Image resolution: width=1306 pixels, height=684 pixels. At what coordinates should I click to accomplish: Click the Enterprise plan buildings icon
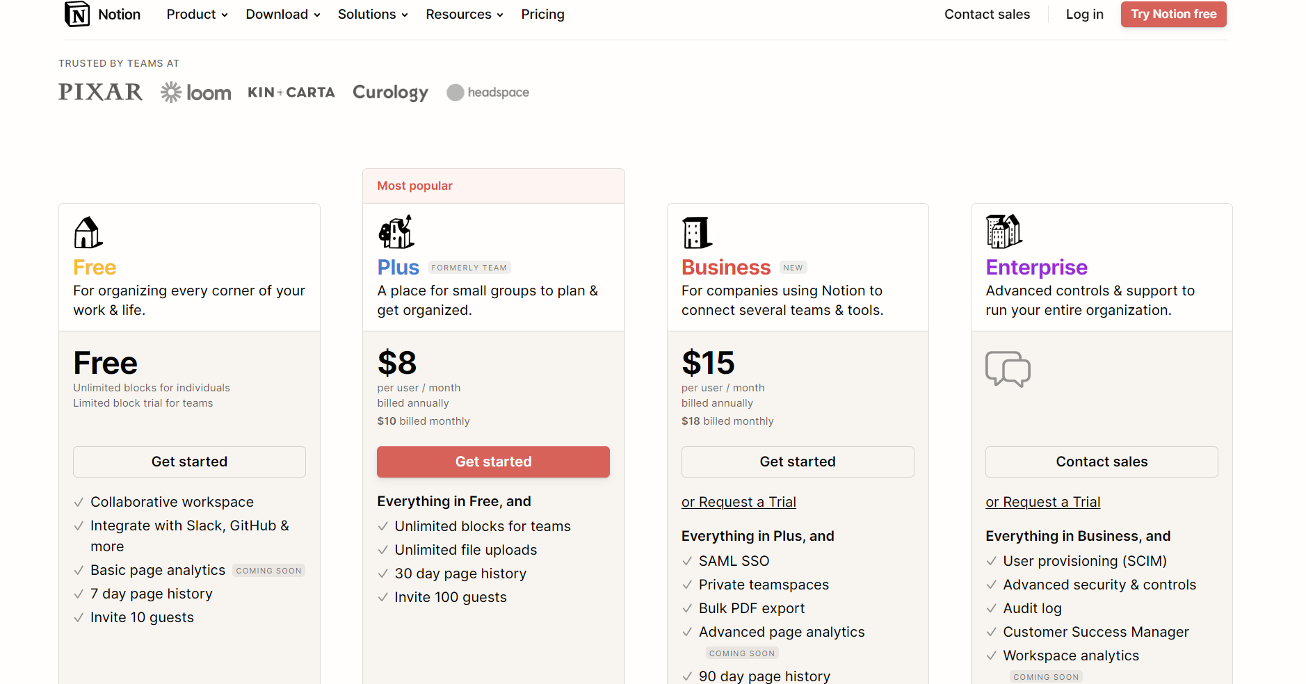[x=1003, y=231]
